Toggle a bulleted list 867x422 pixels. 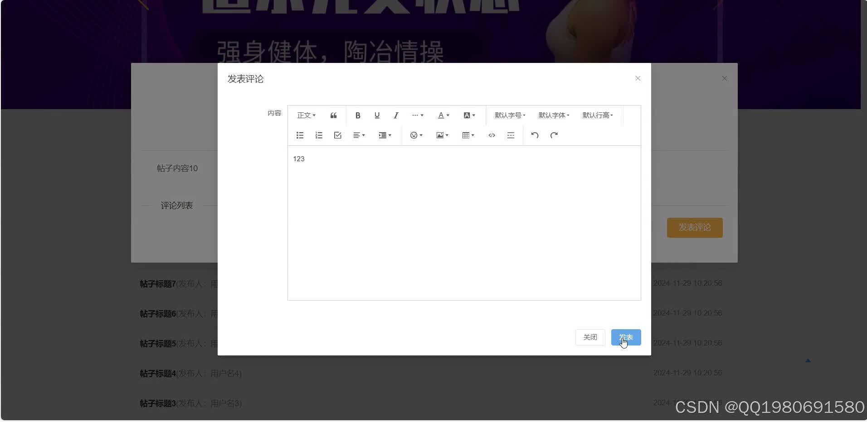[300, 135]
